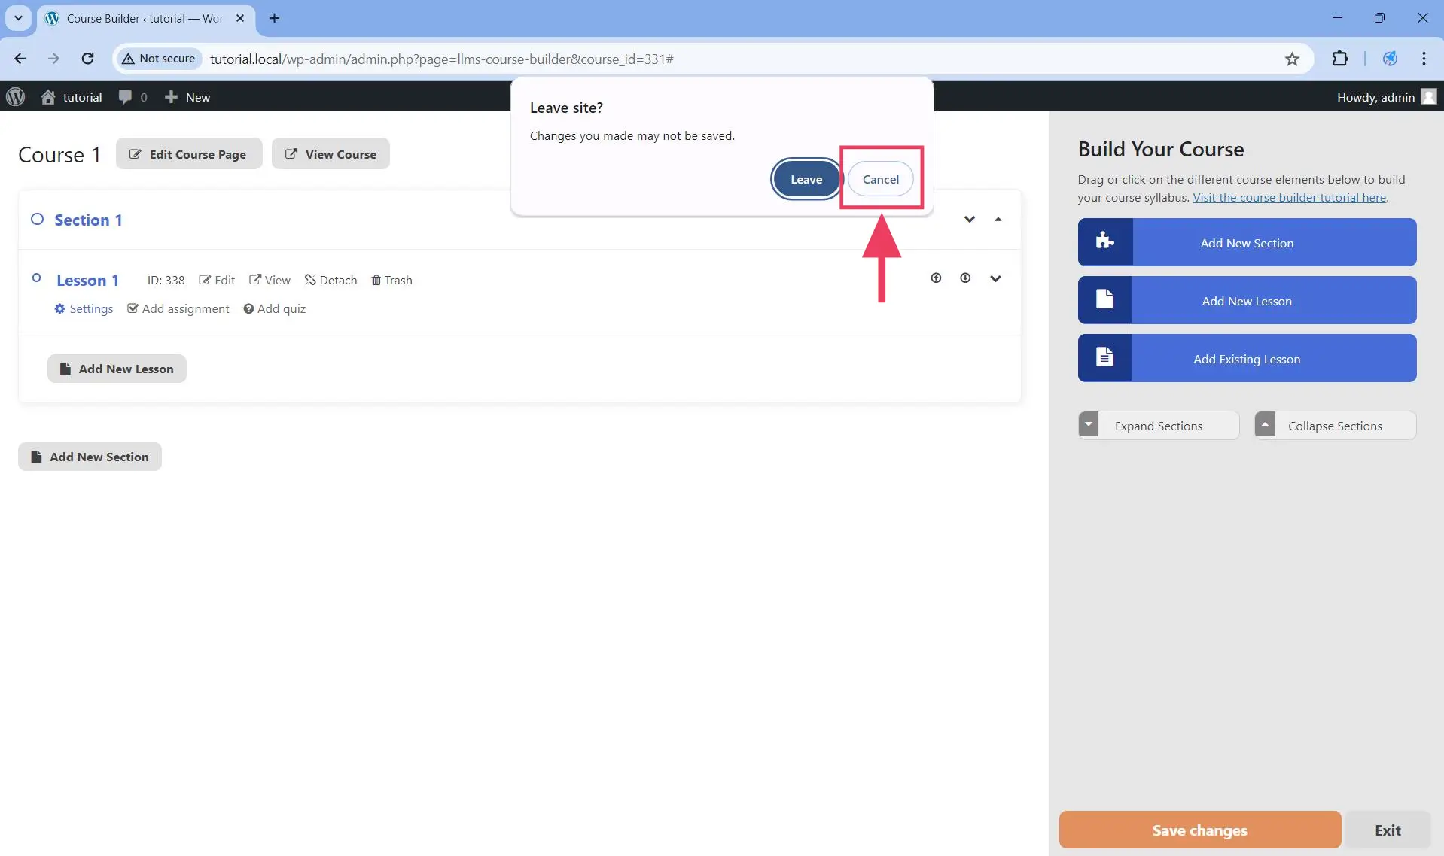The height and width of the screenshot is (856, 1444).
Task: Click the browser profile icon
Action: (x=1390, y=59)
